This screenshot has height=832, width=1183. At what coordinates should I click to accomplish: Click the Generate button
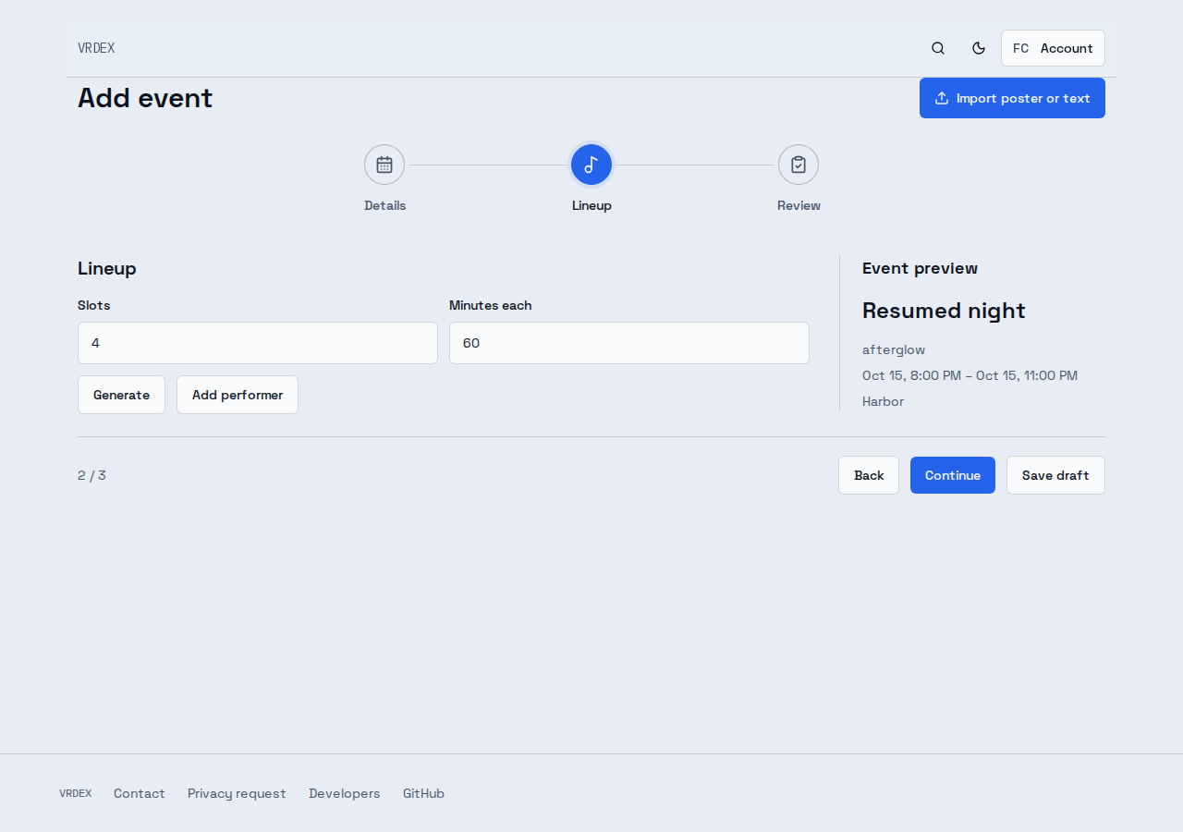click(121, 395)
